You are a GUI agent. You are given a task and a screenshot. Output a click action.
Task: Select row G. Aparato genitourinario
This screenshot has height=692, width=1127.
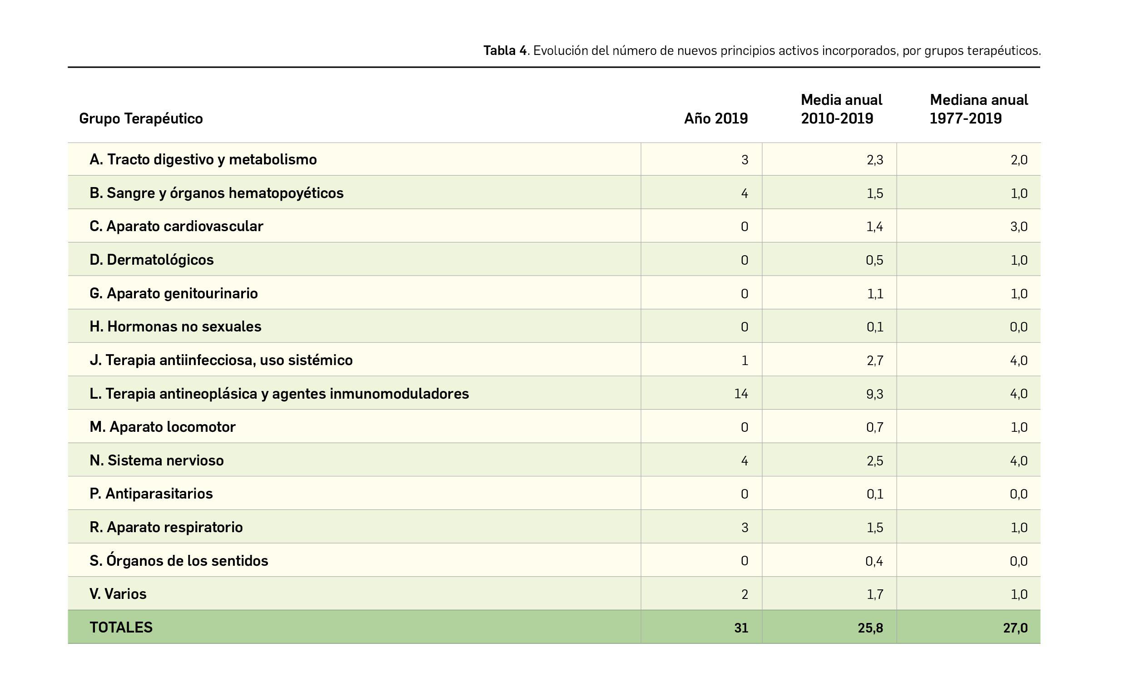pos(174,293)
